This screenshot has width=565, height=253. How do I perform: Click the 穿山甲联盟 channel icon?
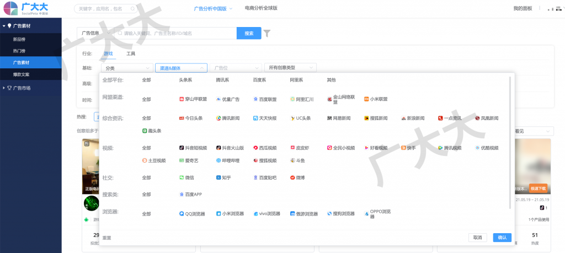point(182,99)
